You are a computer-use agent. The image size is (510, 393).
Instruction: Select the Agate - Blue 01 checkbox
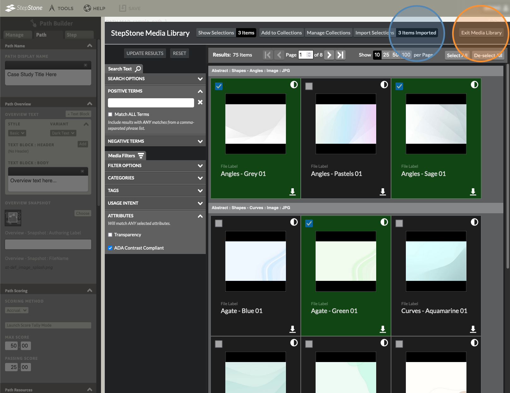point(219,223)
